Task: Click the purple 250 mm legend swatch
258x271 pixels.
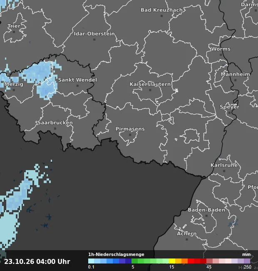Action: [x=247, y=261]
